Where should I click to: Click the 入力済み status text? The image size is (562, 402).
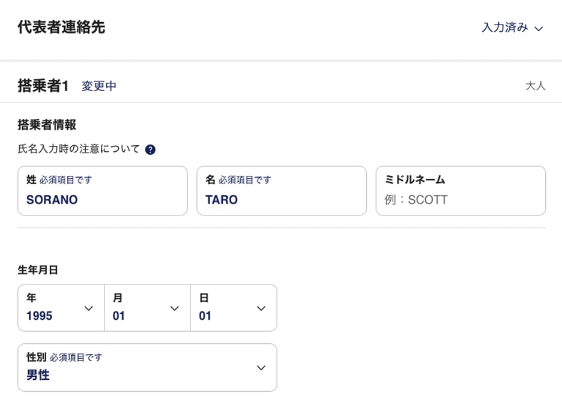(504, 28)
